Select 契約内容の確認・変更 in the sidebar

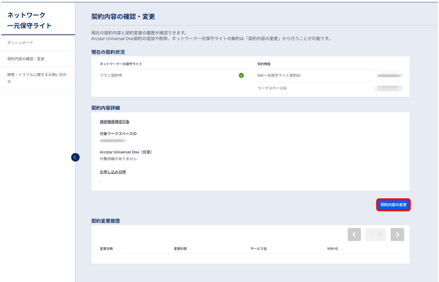point(26,59)
